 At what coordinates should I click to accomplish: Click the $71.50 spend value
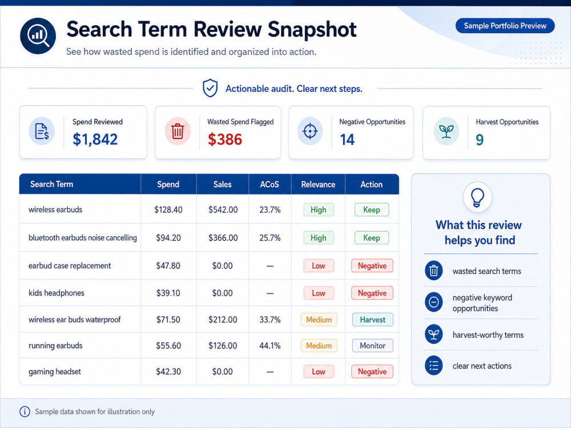pos(168,320)
